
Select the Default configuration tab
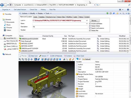coord(87,59)
